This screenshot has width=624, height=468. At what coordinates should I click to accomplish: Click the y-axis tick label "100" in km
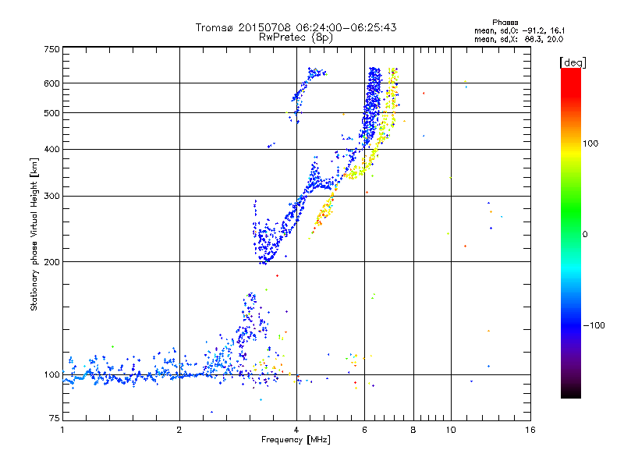[x=52, y=375]
